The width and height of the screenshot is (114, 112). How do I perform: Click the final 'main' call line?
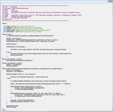[4, 110]
